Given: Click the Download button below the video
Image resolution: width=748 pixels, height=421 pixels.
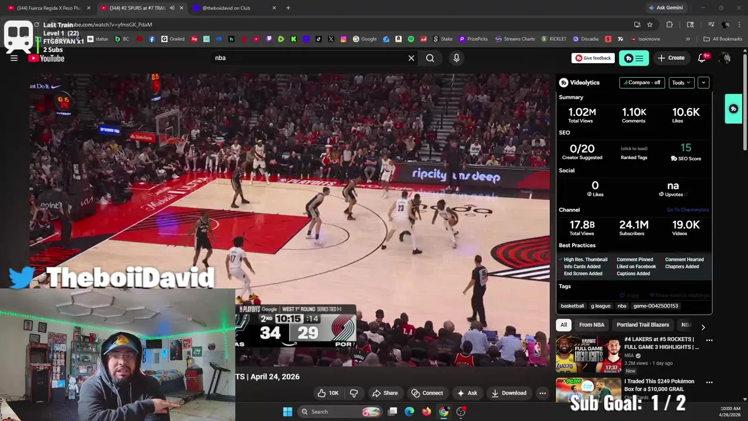Looking at the screenshot, I should pos(508,393).
